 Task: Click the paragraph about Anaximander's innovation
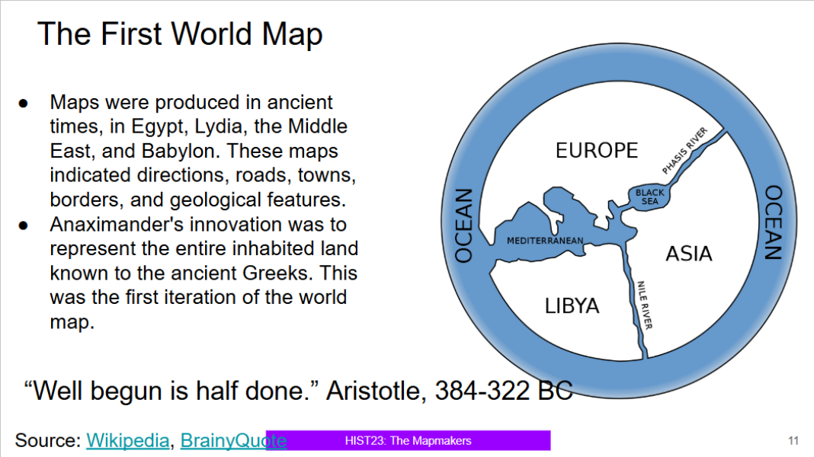203,273
